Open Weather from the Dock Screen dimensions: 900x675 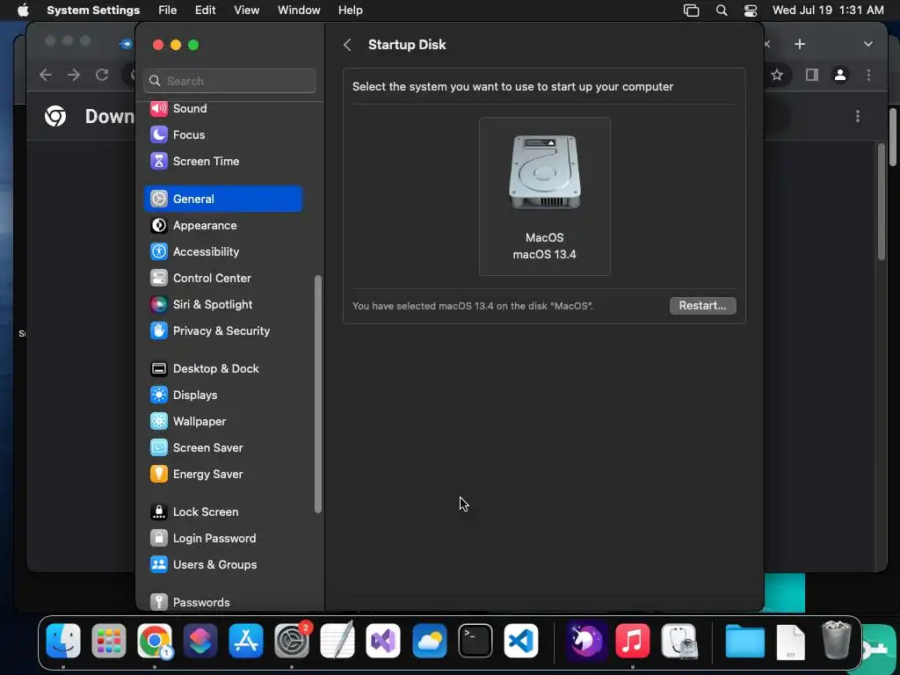(429, 641)
